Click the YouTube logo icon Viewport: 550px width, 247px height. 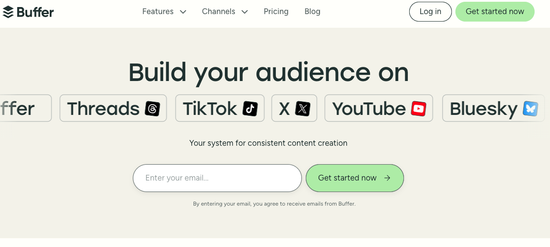coord(418,108)
